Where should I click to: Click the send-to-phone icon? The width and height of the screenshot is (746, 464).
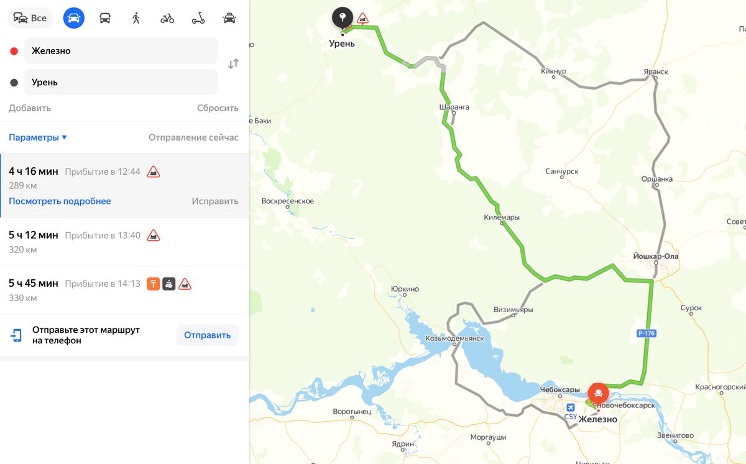pos(16,335)
